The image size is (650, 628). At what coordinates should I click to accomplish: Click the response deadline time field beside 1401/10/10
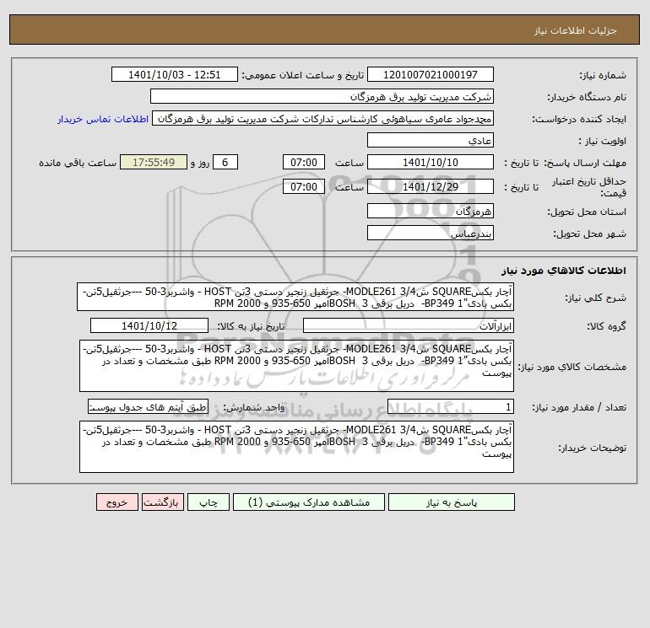[x=304, y=163]
